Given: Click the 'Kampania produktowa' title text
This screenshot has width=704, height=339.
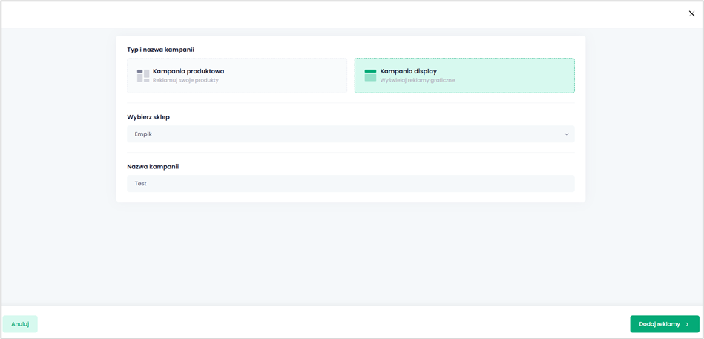Looking at the screenshot, I should 188,71.
